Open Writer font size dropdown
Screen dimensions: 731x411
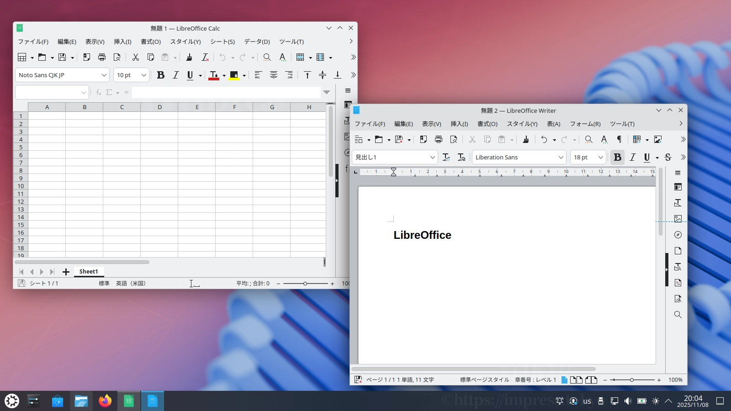[x=600, y=157]
